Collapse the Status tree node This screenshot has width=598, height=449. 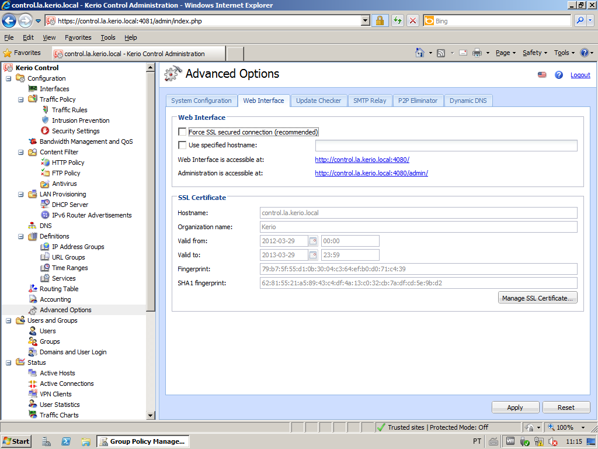[x=8, y=362]
